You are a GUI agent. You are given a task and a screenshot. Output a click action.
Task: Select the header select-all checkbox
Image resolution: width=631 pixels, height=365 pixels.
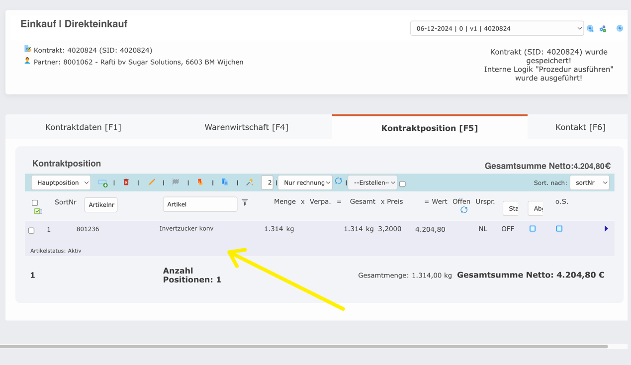tap(35, 202)
